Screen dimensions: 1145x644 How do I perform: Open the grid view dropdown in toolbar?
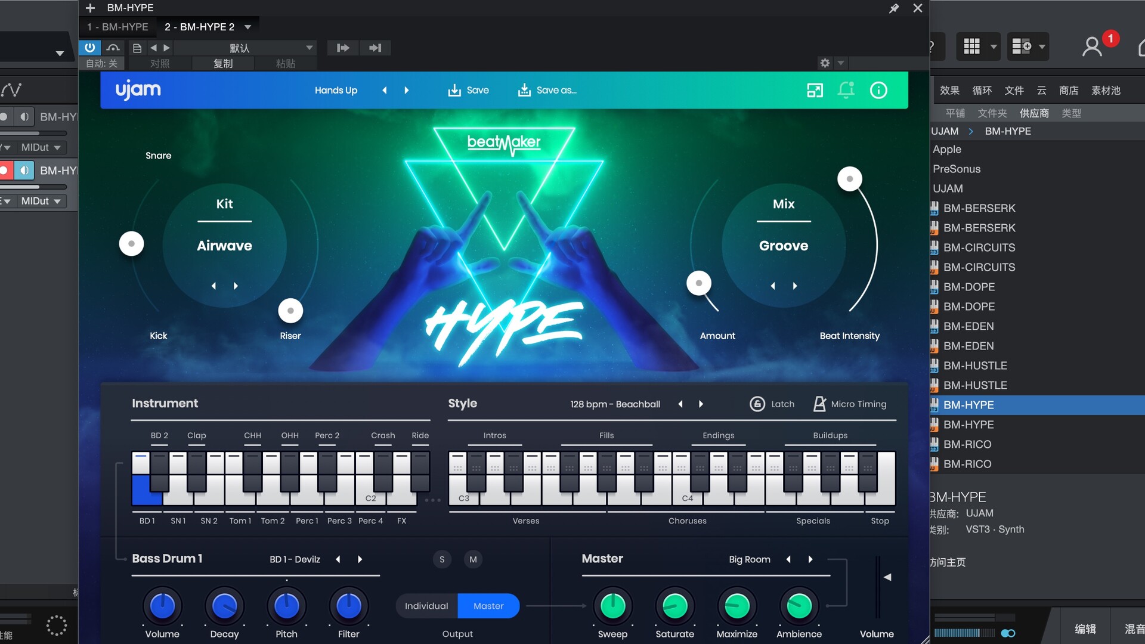coord(994,47)
